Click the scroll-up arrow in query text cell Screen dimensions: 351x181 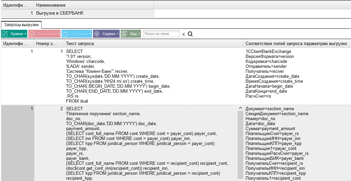(x=240, y=108)
